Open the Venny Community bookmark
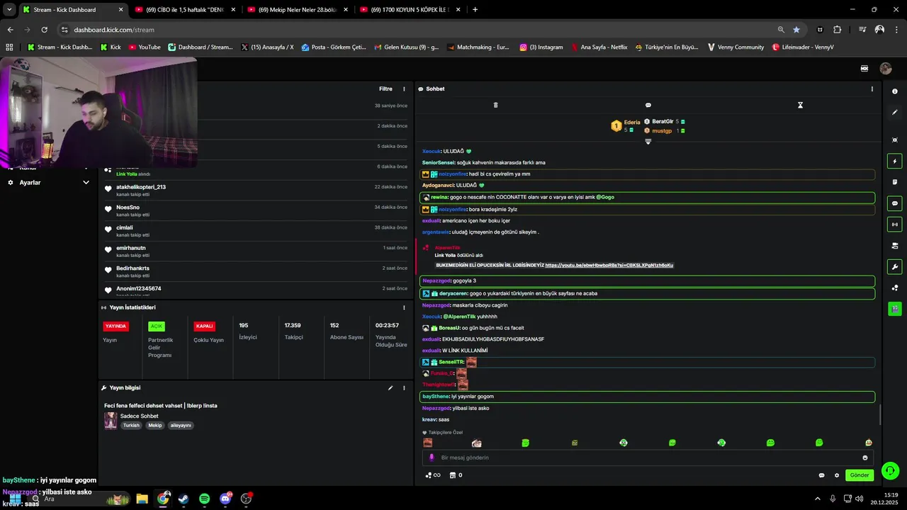The width and height of the screenshot is (907, 510). click(736, 47)
